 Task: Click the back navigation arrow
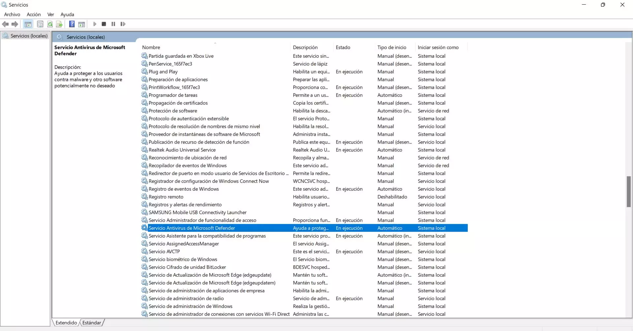[x=5, y=24]
